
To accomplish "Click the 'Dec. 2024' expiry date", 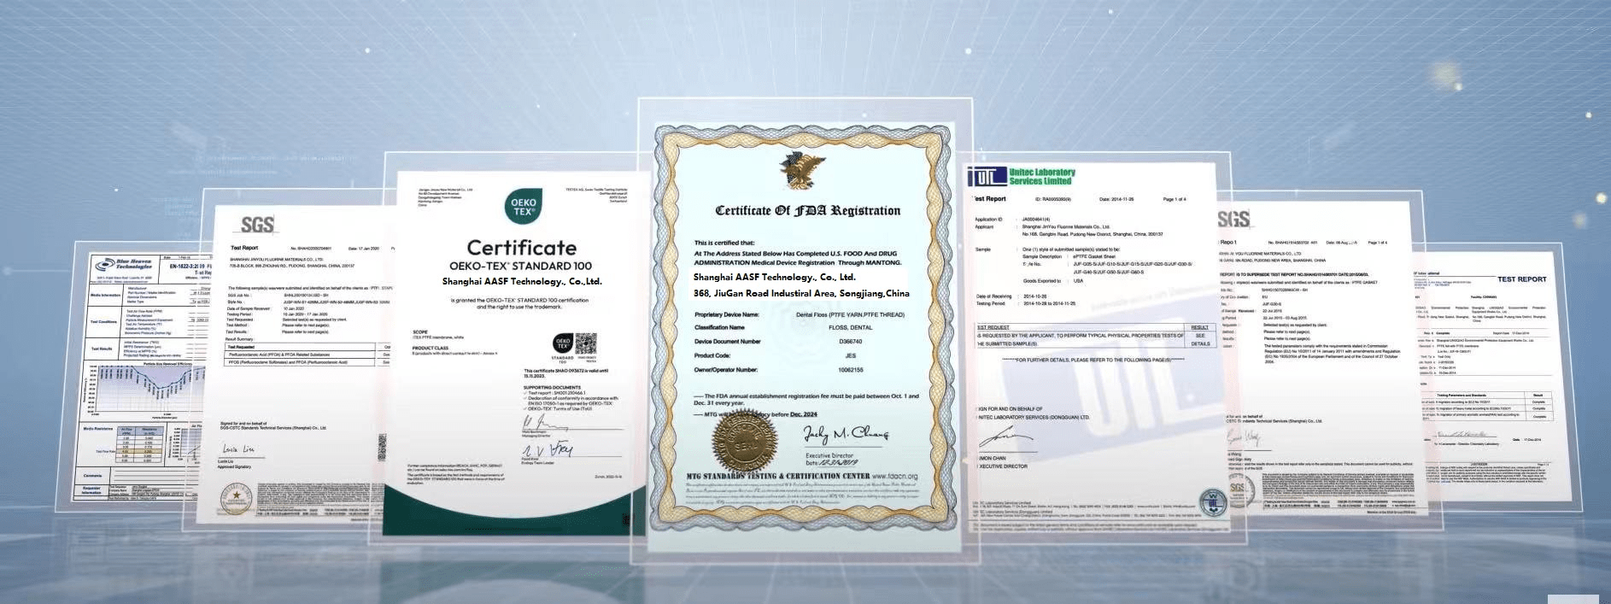I will tap(805, 414).
